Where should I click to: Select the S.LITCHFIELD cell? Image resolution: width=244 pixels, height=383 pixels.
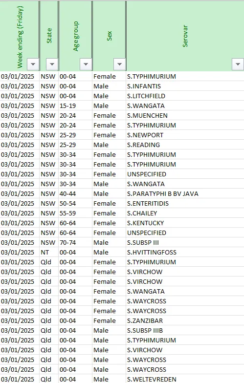click(185, 96)
